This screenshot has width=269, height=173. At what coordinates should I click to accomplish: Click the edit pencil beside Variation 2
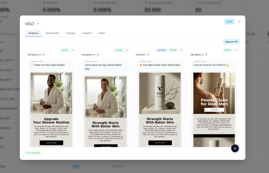pyautogui.click(x=206, y=55)
